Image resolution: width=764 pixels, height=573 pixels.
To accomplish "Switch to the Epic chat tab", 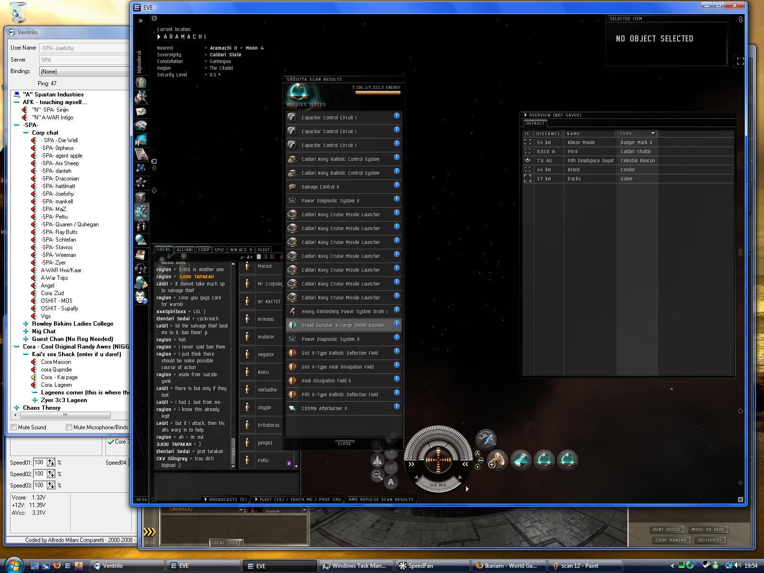I will coord(220,250).
